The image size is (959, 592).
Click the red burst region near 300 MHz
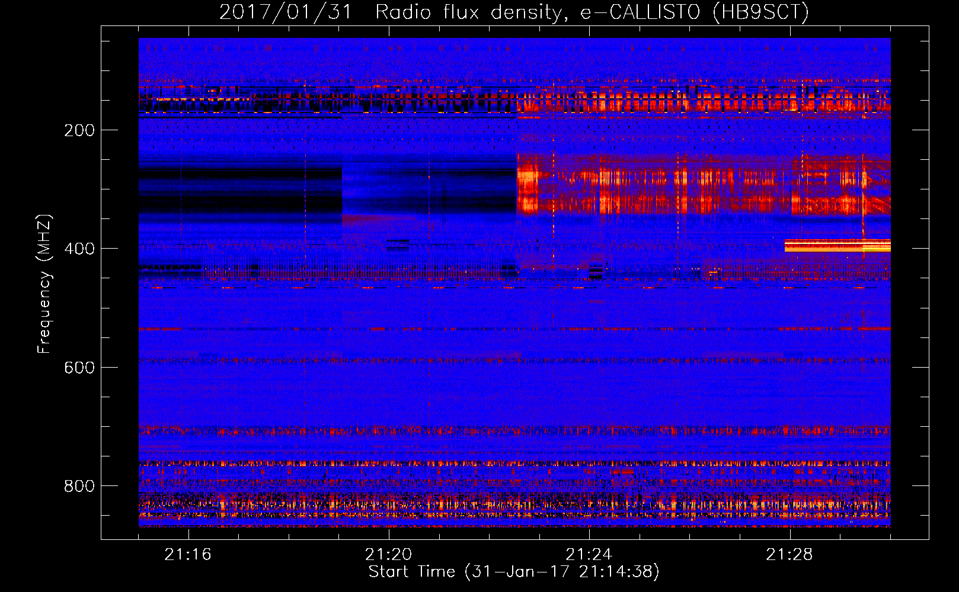[x=704, y=184]
